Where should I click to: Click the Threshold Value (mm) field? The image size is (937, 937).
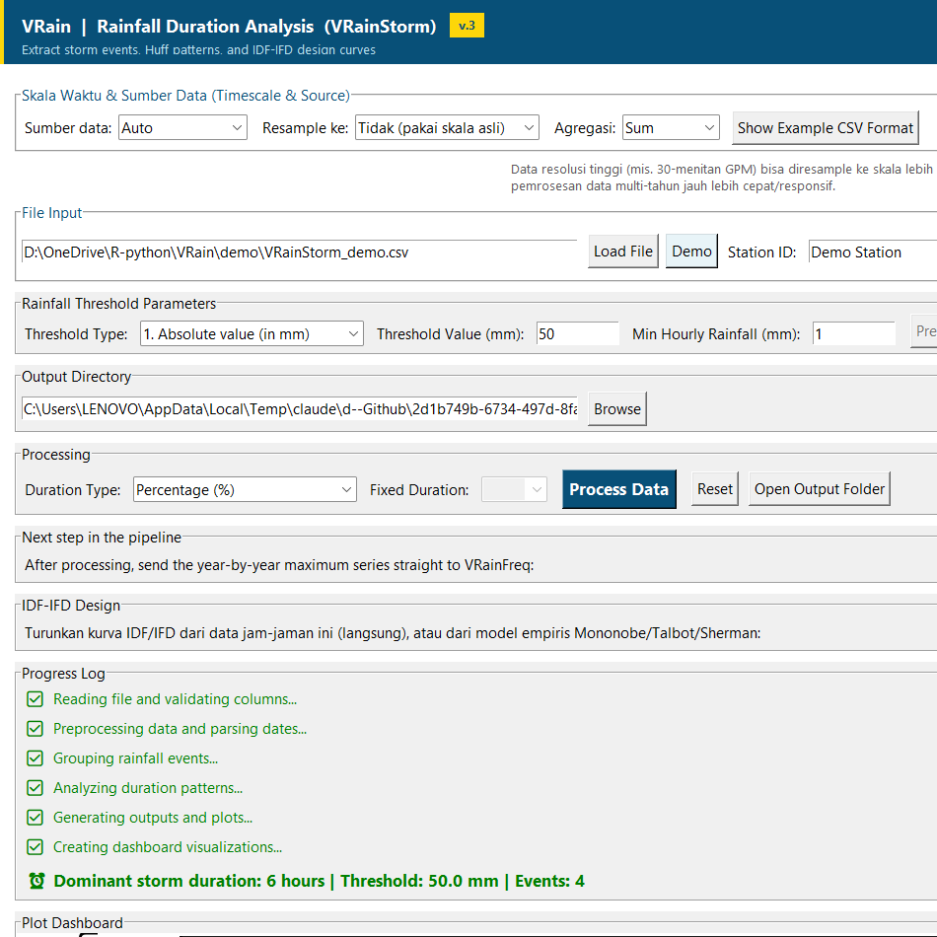click(577, 334)
